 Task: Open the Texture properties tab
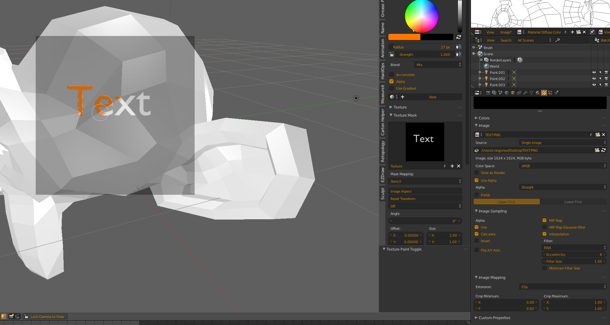544,93
